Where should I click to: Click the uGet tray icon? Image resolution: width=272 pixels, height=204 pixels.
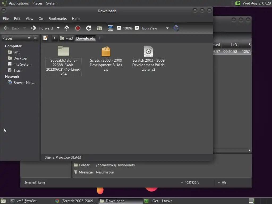click(237, 3)
